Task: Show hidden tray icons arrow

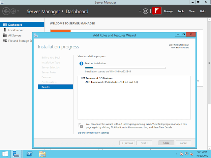Action: pyautogui.click(x=177, y=154)
